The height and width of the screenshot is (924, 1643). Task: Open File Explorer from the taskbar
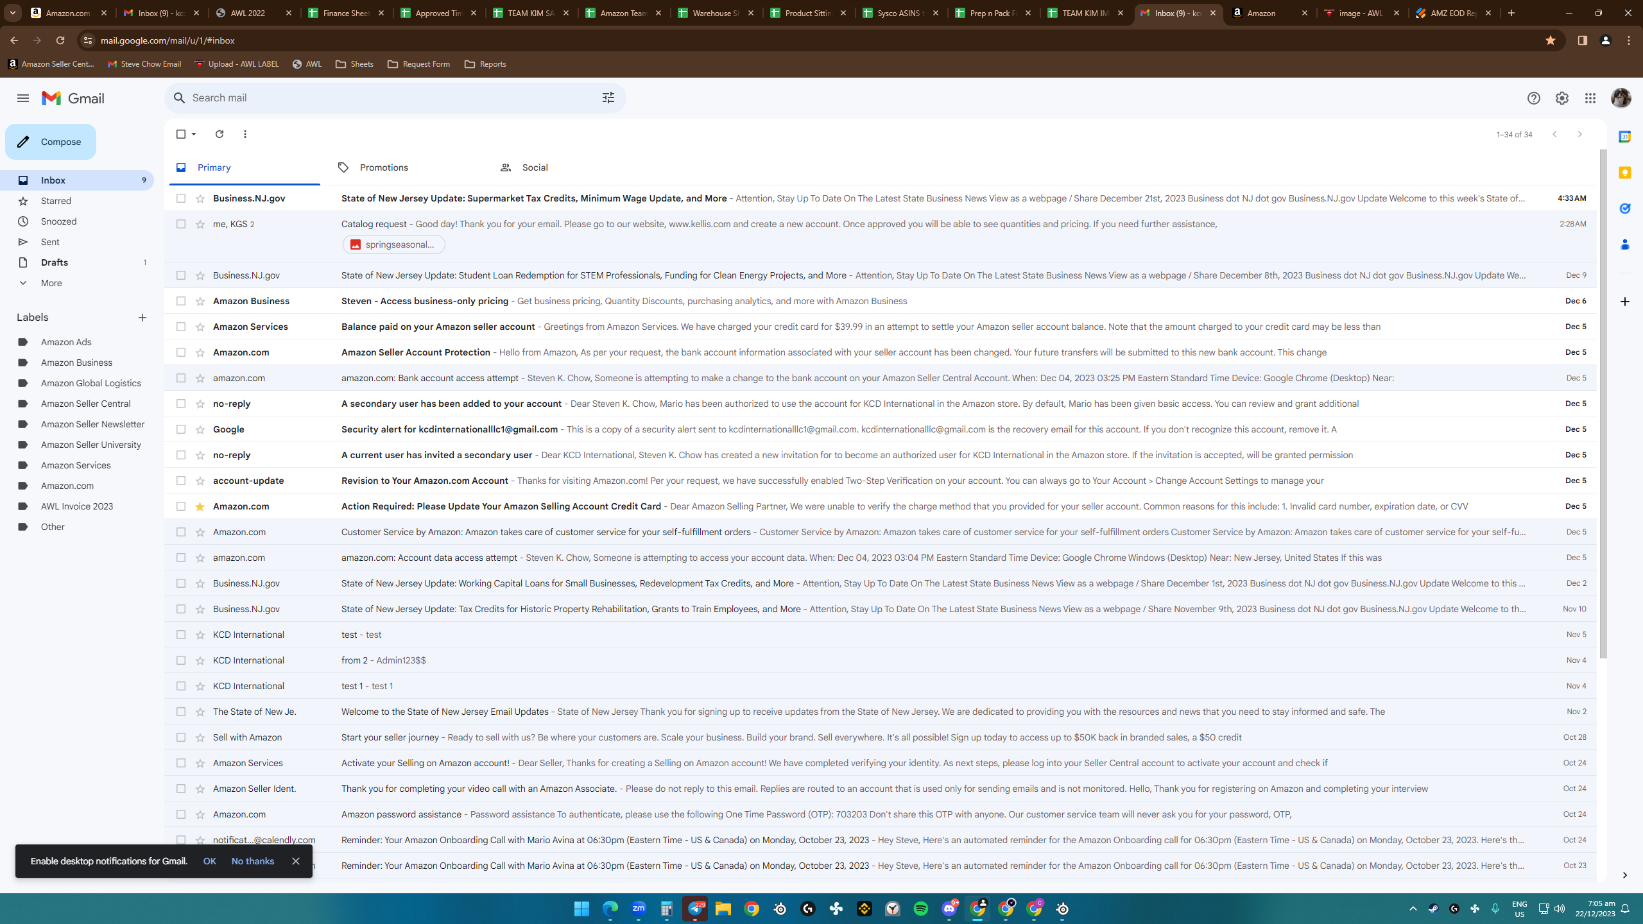[x=723, y=909]
